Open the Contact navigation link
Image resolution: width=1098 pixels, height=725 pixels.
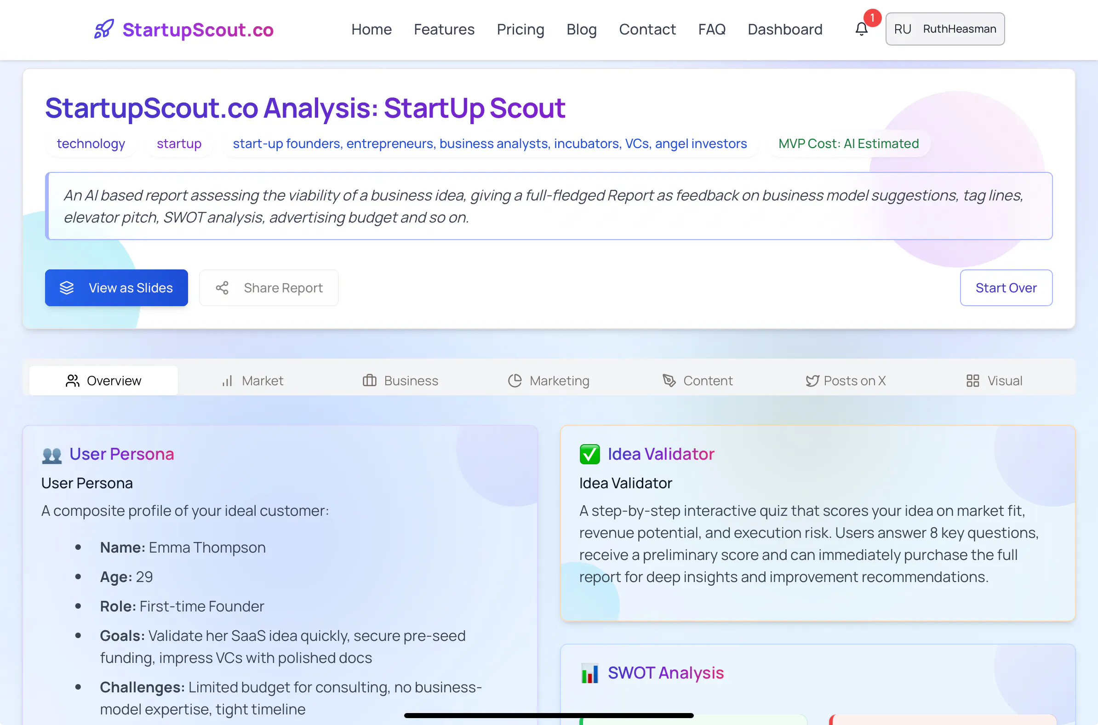[x=647, y=29]
